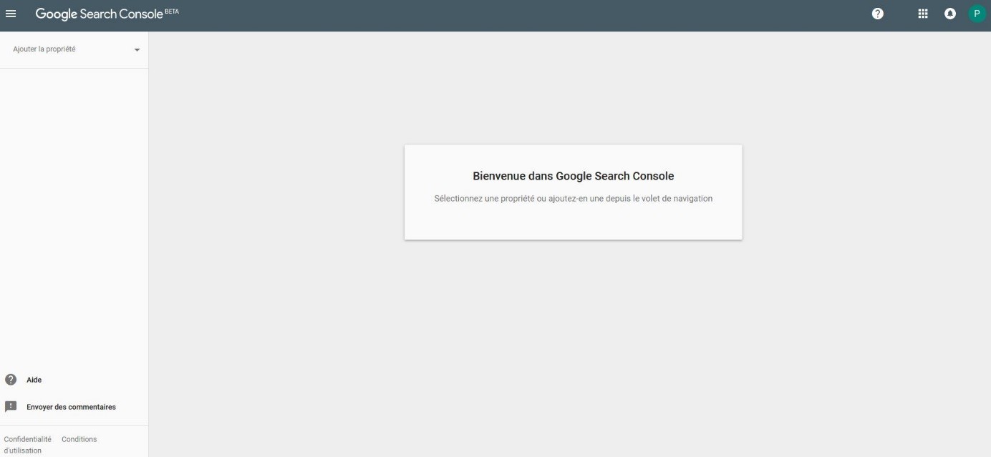Open the account avatar labeled P
Viewport: 991px width, 457px height.
point(977,14)
